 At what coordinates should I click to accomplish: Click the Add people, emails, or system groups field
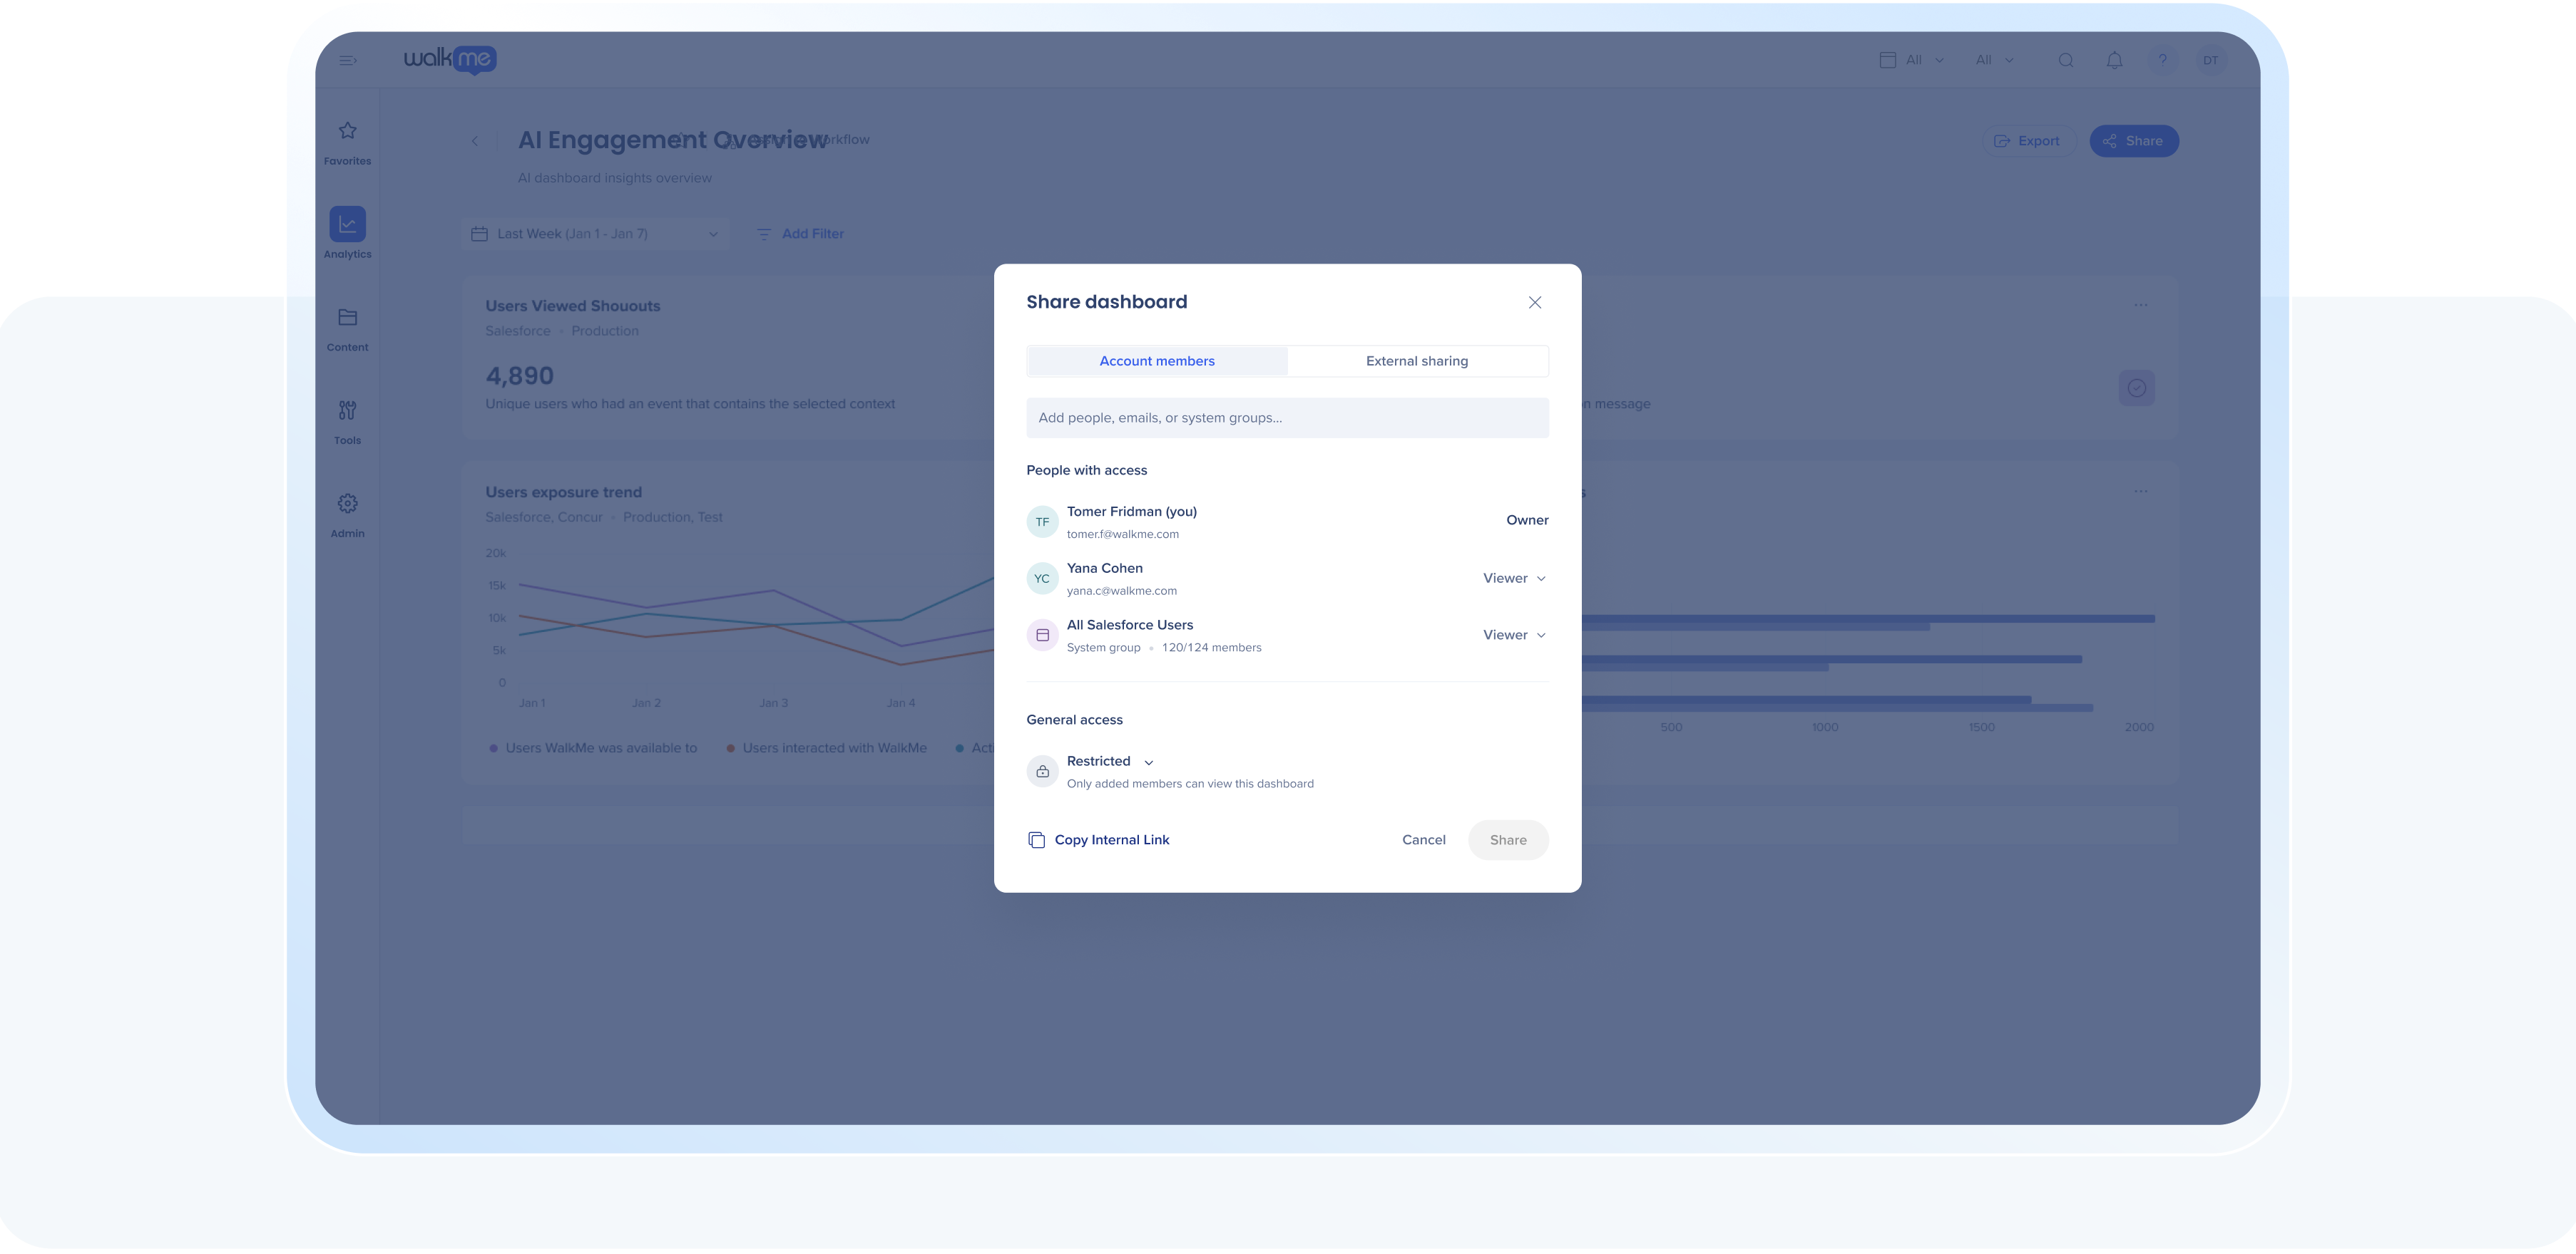point(1287,418)
